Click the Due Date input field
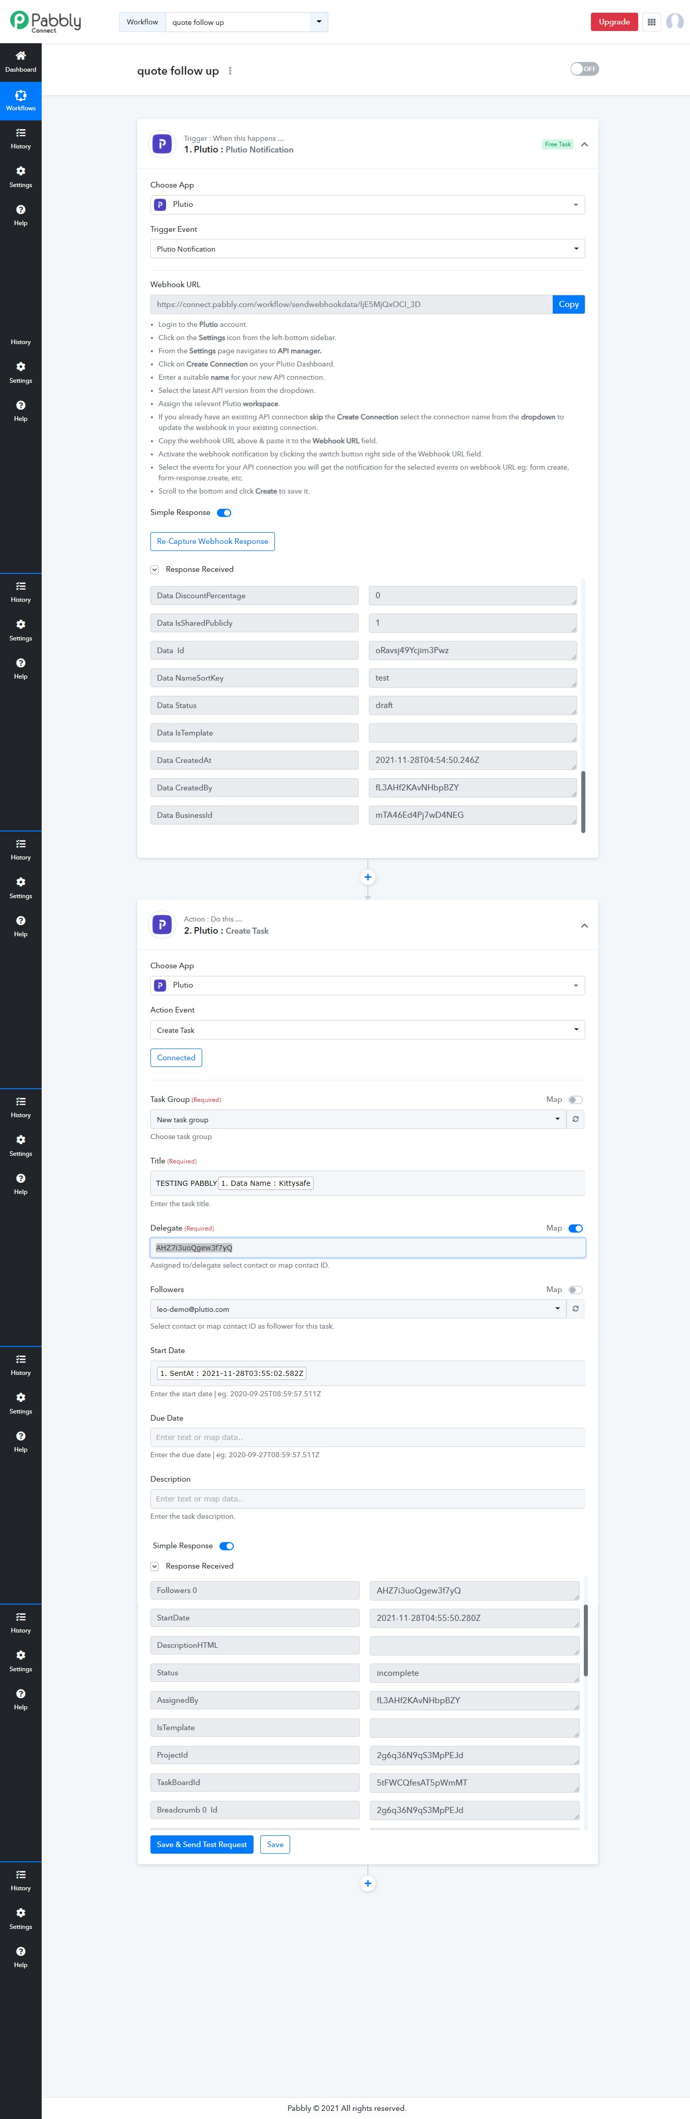 pyautogui.click(x=368, y=1437)
